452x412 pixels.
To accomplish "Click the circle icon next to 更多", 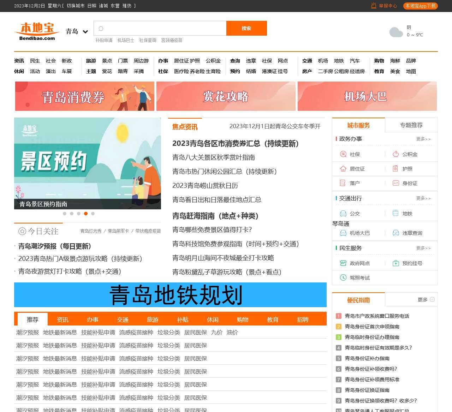I will coord(432,300).
